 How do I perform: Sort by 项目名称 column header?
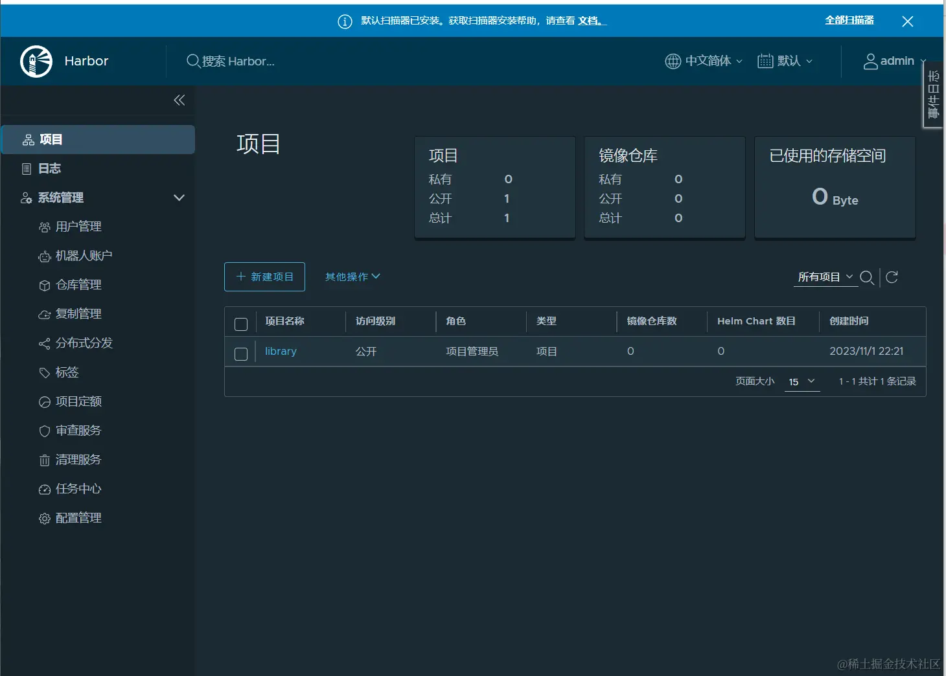tap(284, 321)
